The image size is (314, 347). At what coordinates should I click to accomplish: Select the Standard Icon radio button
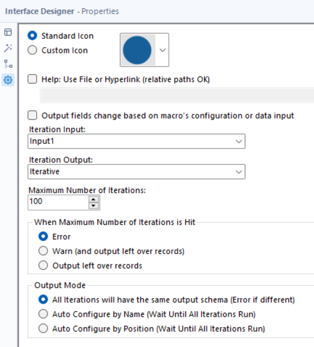(32, 36)
